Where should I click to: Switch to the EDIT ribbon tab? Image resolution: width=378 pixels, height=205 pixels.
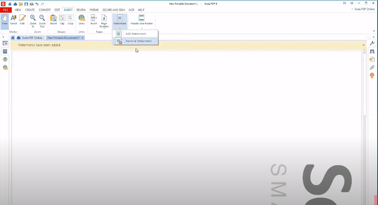(57, 10)
